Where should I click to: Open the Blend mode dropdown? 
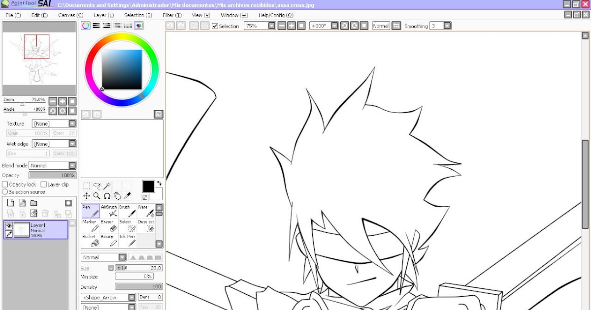click(72, 166)
